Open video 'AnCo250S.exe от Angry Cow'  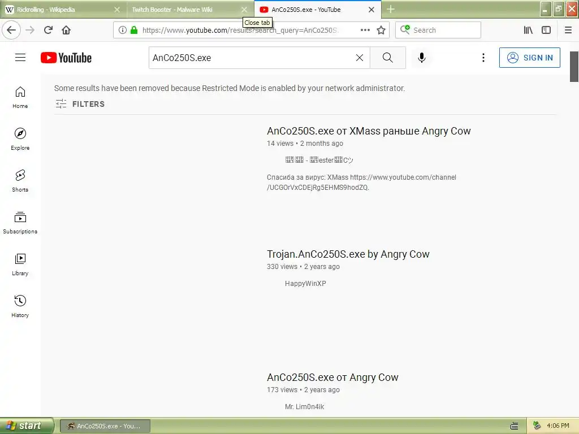pyautogui.click(x=332, y=377)
